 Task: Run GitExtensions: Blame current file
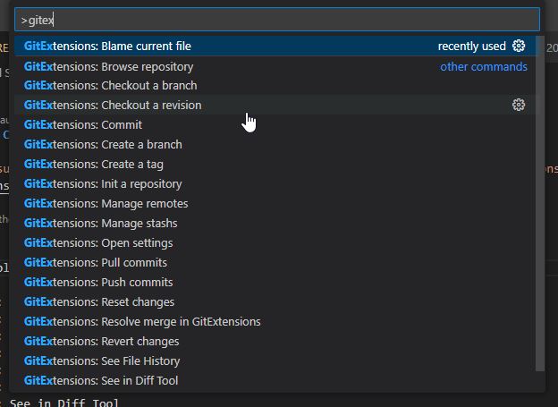(107, 47)
